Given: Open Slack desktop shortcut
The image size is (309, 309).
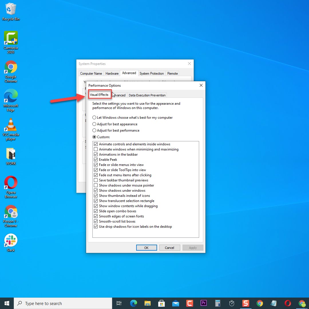Looking at the screenshot, I should [11, 241].
